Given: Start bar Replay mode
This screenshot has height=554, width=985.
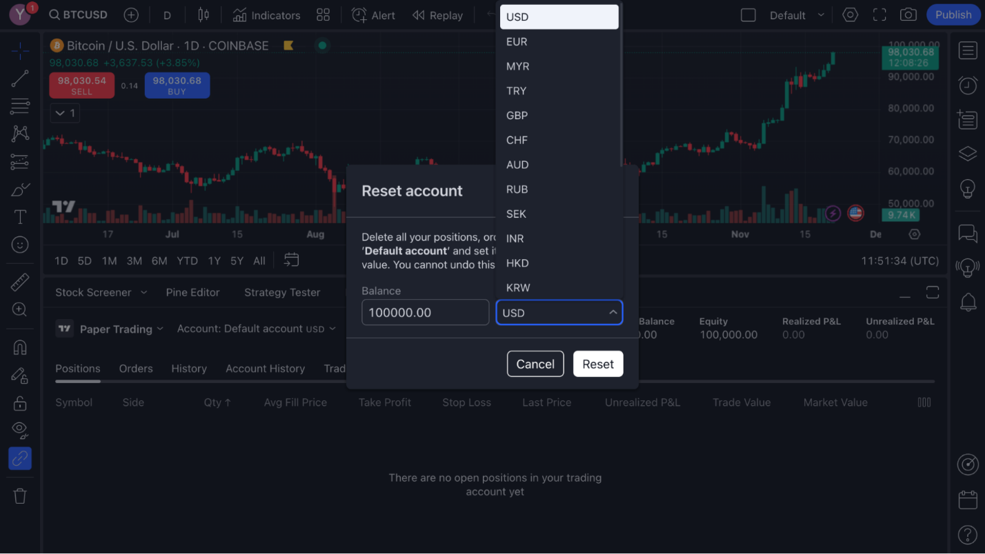Looking at the screenshot, I should pos(437,15).
